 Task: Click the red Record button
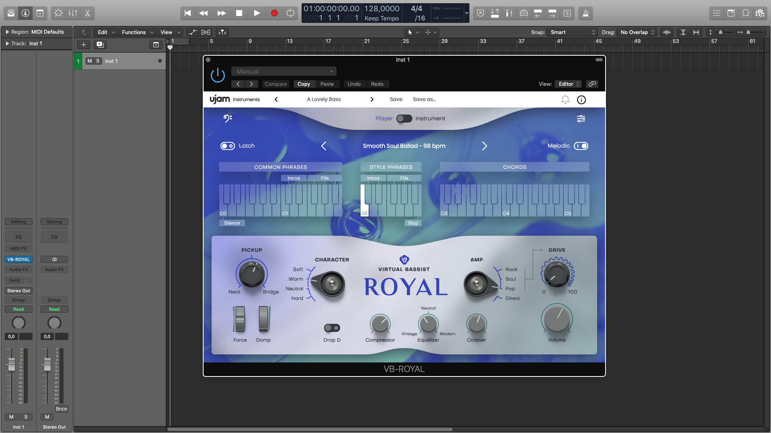[x=274, y=13]
